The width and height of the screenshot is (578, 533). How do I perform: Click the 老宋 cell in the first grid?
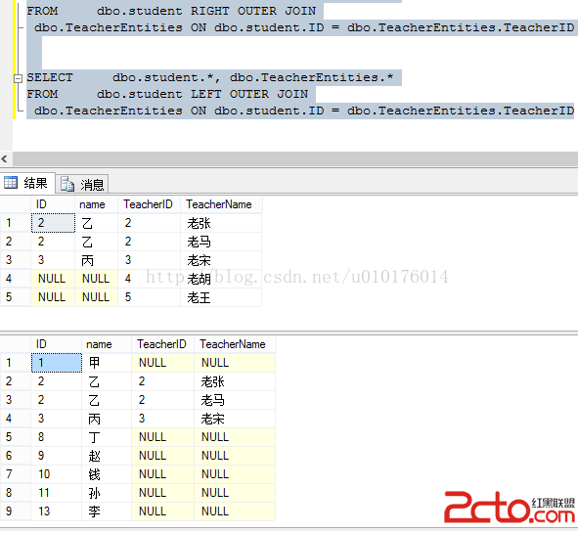coord(221,260)
